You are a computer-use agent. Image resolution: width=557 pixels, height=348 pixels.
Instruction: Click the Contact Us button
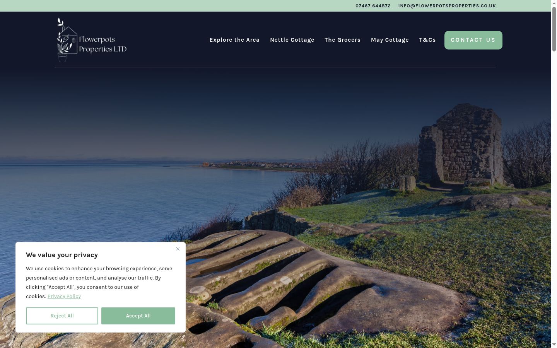[473, 40]
